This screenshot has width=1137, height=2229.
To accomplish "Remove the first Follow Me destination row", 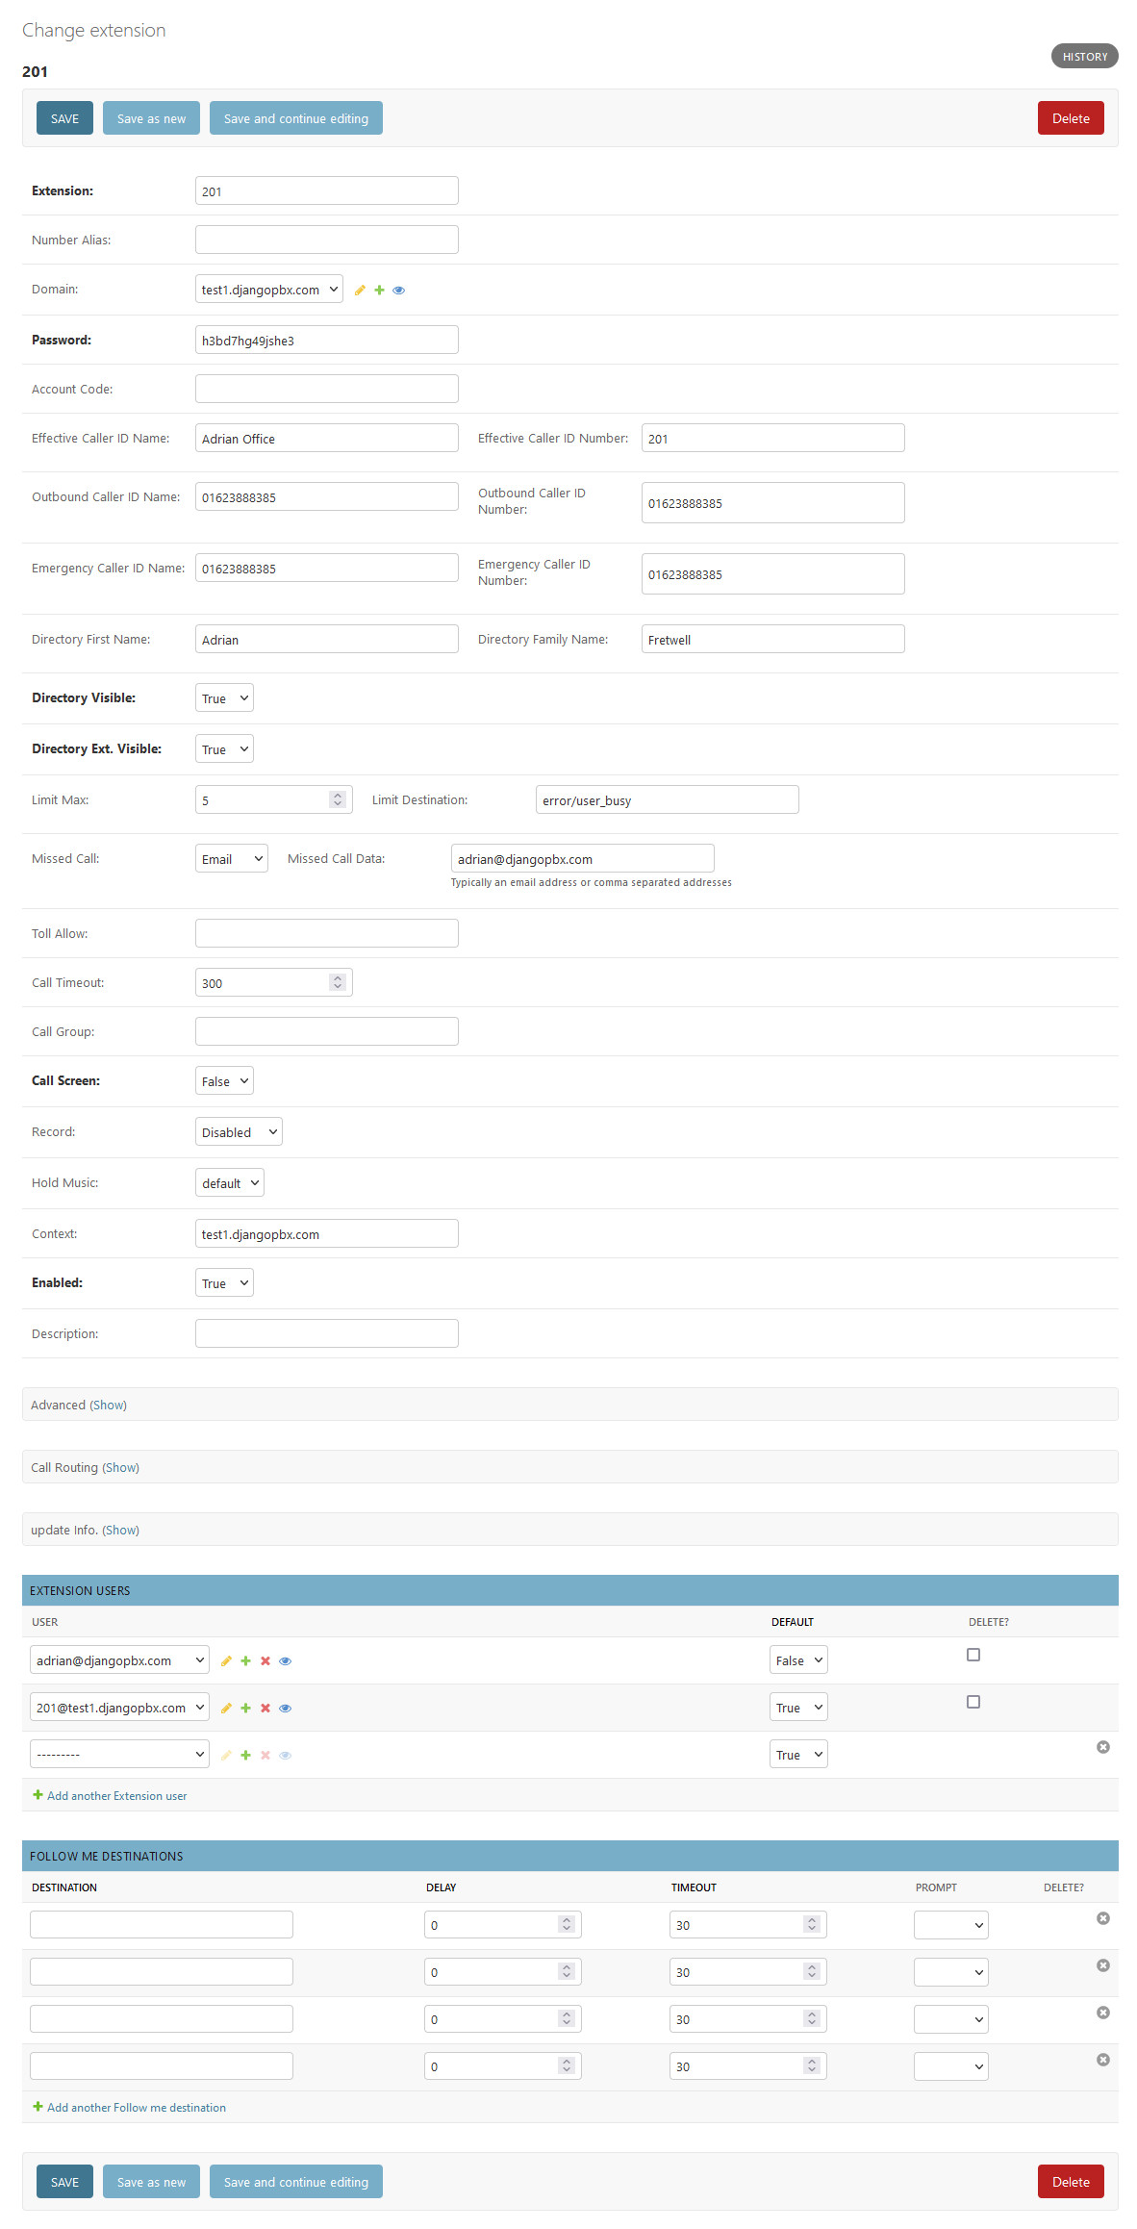I will (x=1102, y=1918).
